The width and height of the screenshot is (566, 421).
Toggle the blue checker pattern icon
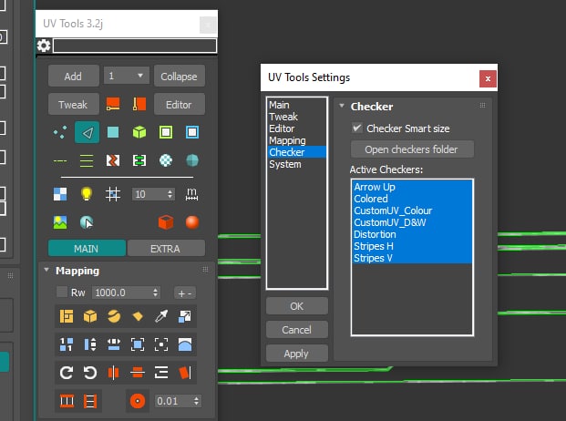tap(60, 194)
